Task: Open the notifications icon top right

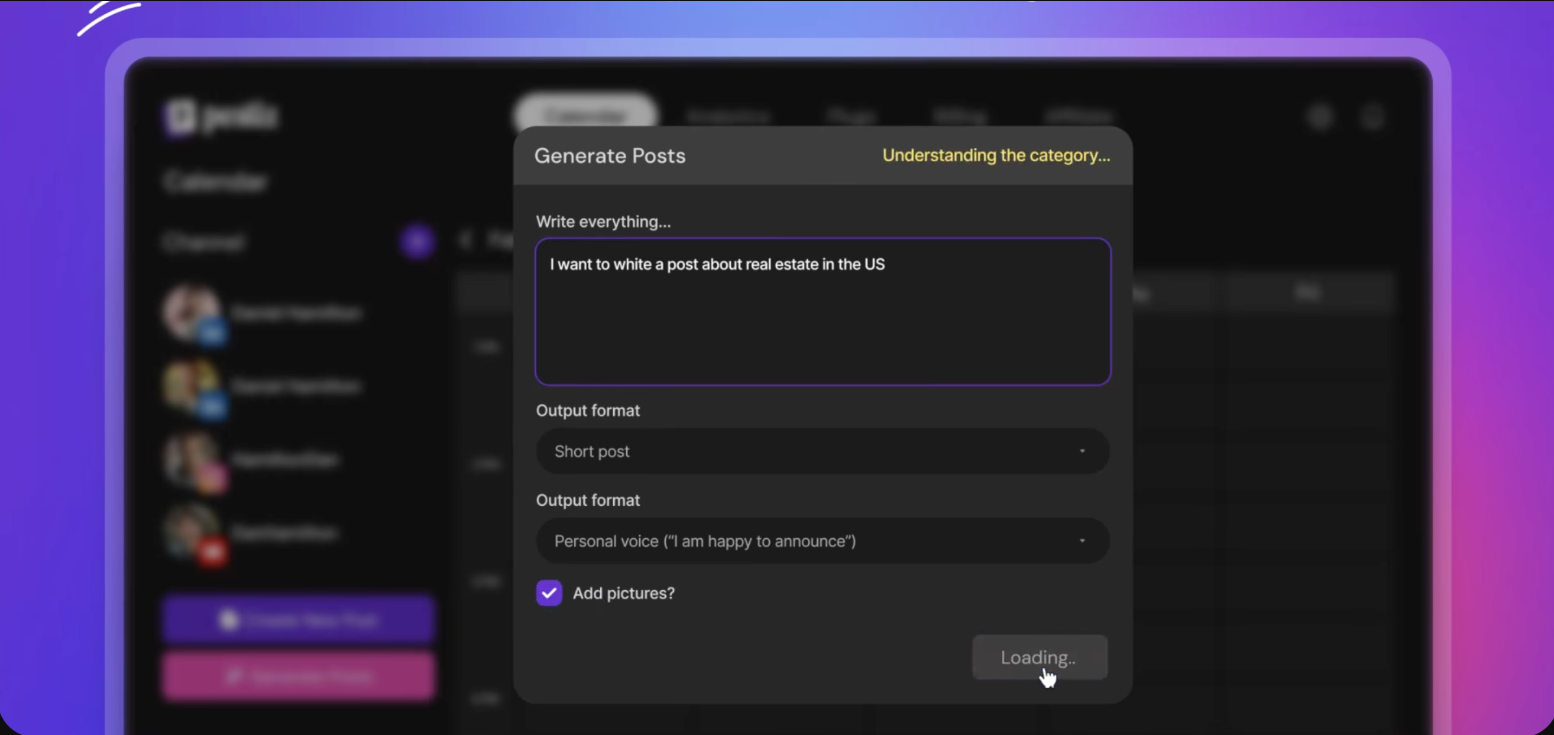Action: [1372, 117]
